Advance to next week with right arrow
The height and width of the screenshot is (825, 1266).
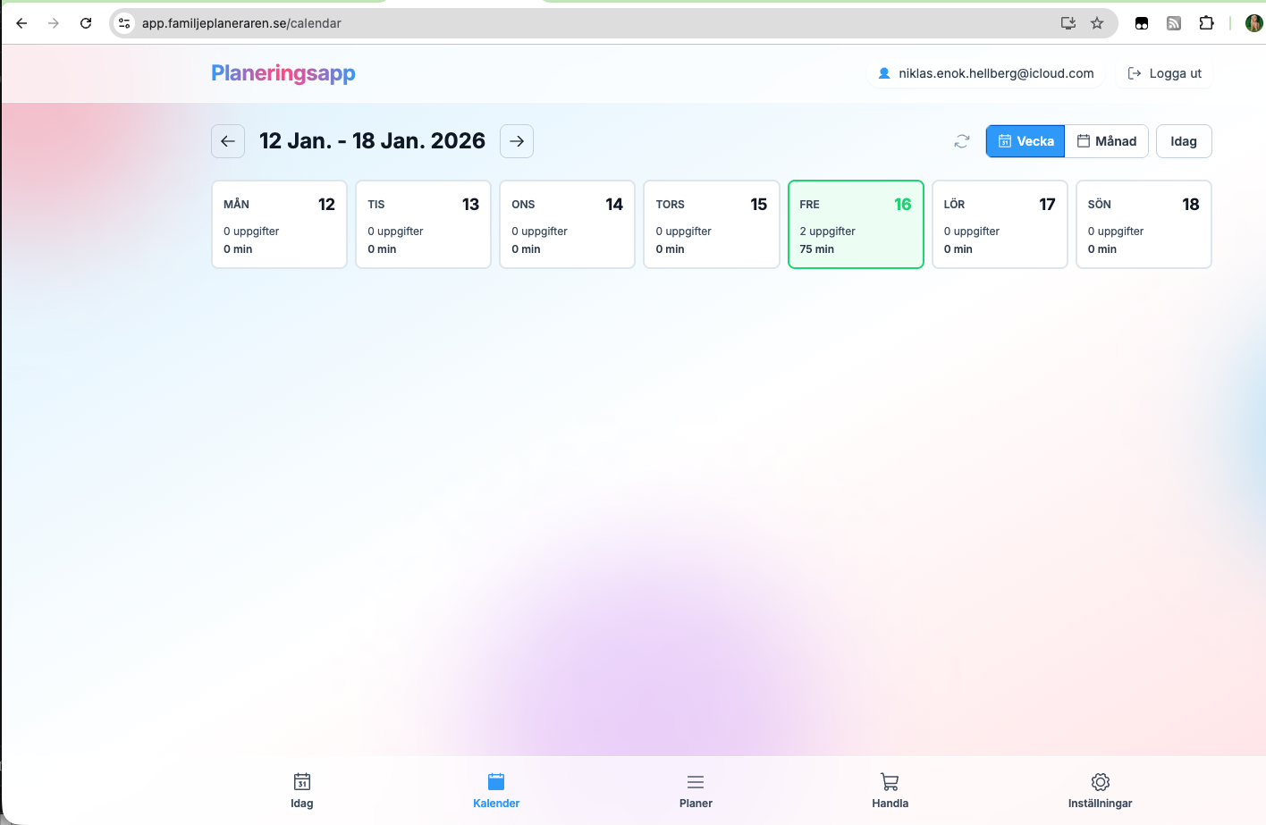point(517,141)
